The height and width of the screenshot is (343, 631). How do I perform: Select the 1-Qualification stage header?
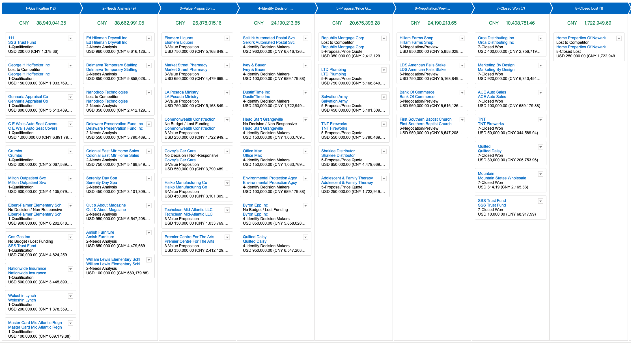(x=41, y=8)
